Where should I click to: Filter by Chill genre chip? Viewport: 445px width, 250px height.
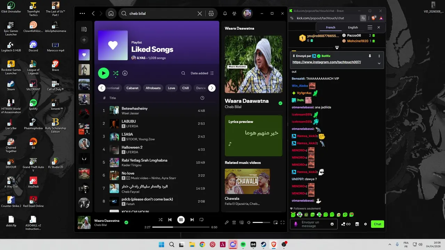(x=186, y=88)
